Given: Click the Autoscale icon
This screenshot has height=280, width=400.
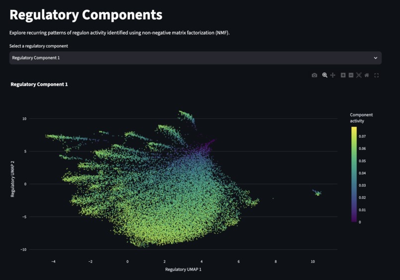Looking at the screenshot, I should pyautogui.click(x=359, y=75).
